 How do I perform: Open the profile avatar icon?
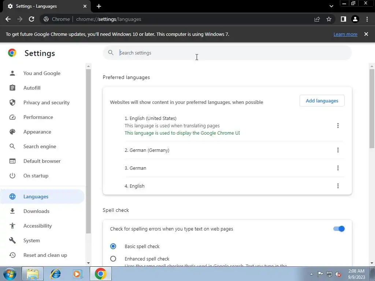pos(355,19)
